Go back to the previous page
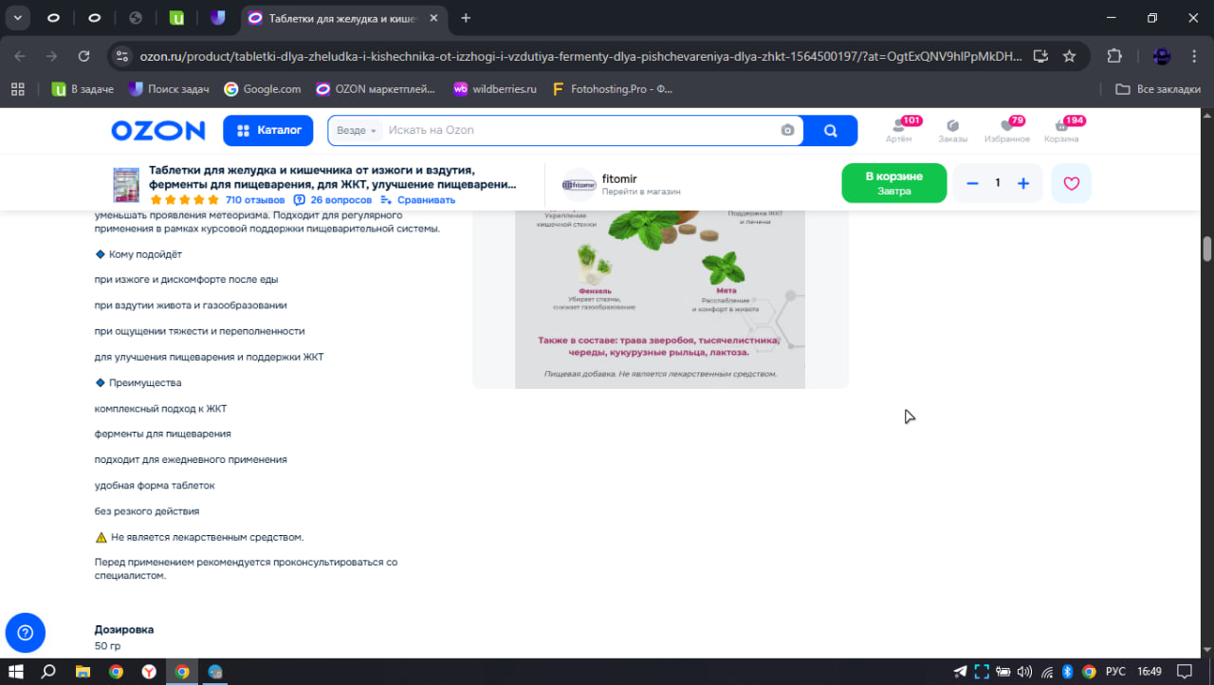This screenshot has width=1214, height=685. click(21, 56)
